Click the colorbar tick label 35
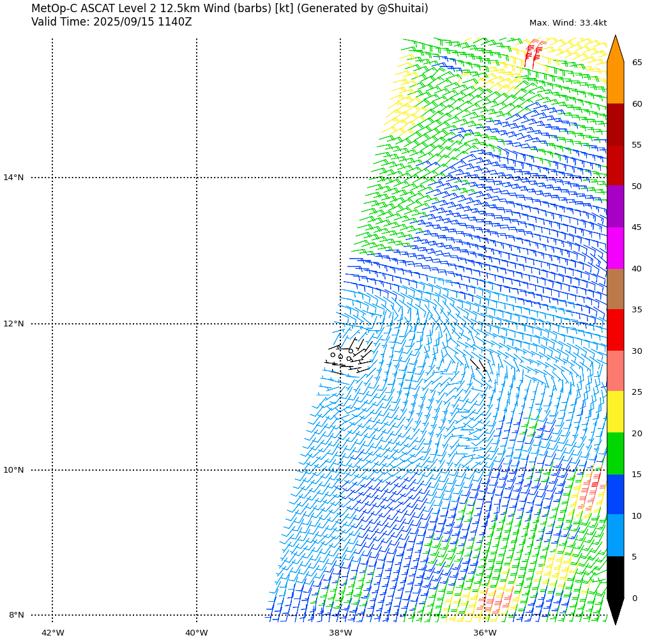The image size is (645, 640). click(x=637, y=310)
